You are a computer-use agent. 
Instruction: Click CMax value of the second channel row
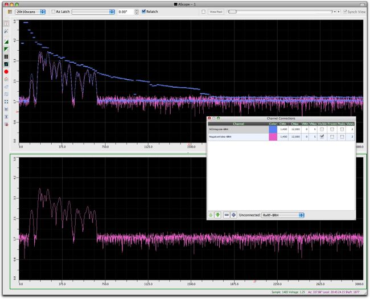pos(295,137)
